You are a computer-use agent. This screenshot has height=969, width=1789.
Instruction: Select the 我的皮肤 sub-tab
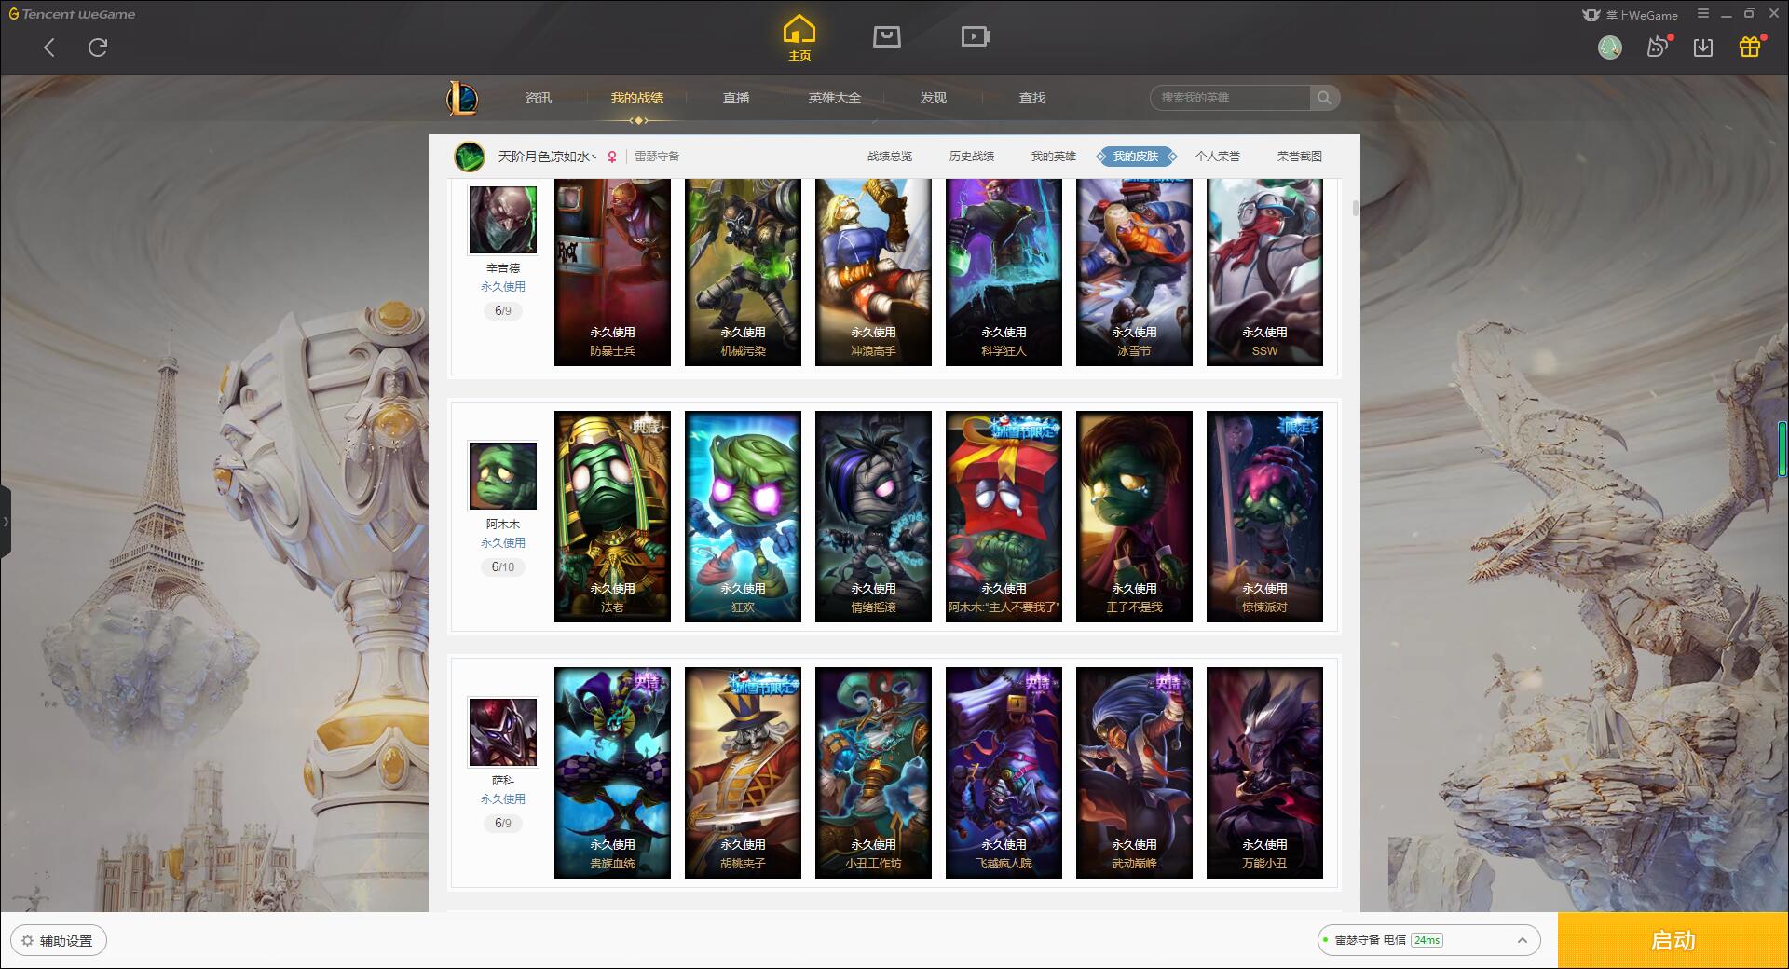point(1136,157)
